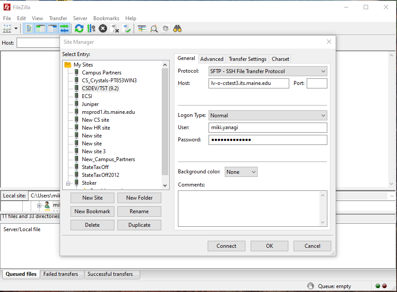
Task: Click the User field containing miki.yanagi
Action: 268,127
